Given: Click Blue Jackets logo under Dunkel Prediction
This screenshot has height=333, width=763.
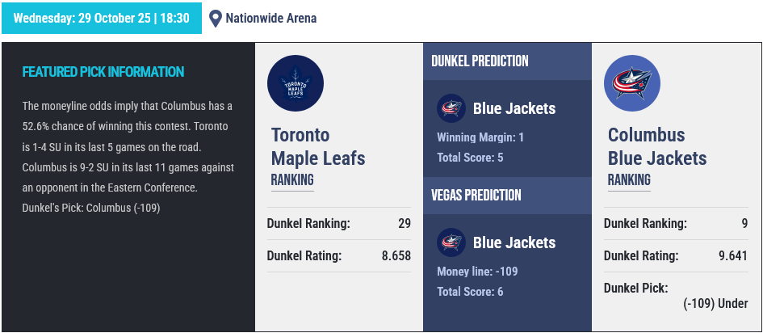Looking at the screenshot, I should (x=451, y=108).
